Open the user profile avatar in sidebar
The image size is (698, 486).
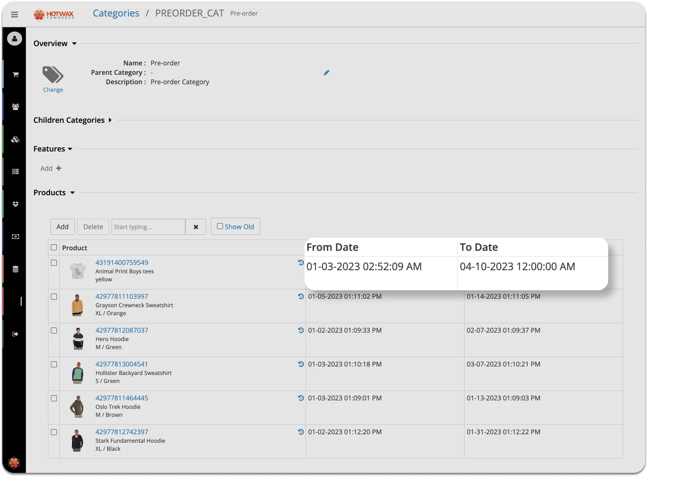click(x=15, y=39)
